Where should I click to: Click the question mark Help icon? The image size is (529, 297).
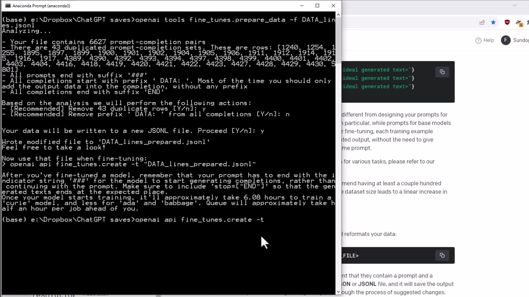tap(478, 40)
